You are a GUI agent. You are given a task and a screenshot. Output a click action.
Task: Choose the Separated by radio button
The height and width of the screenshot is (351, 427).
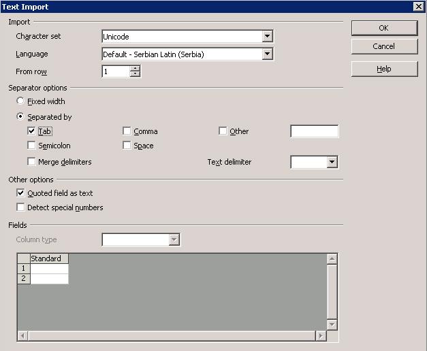pos(20,117)
